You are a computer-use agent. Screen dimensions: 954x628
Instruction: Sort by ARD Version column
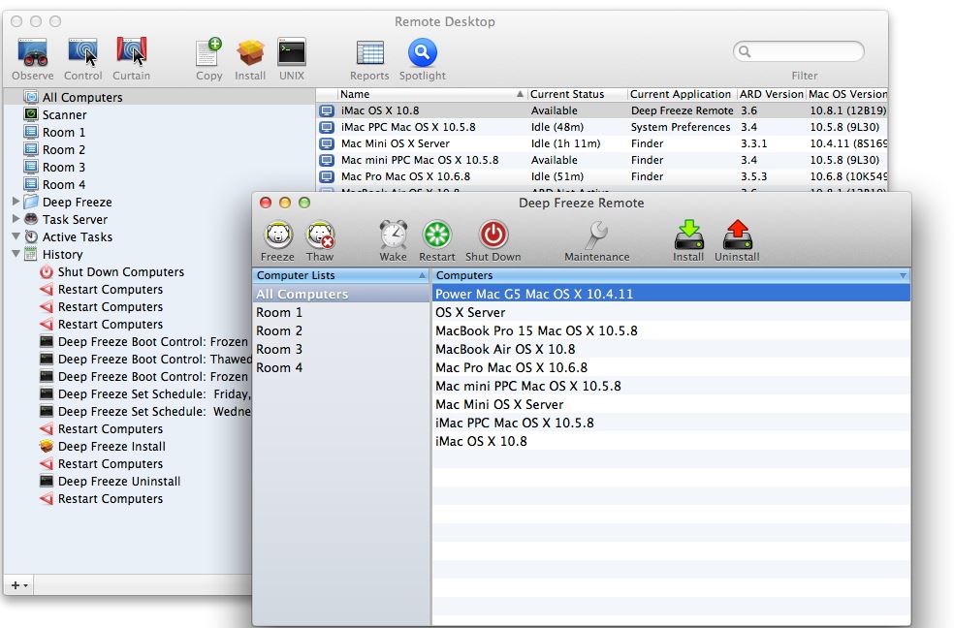click(x=771, y=94)
